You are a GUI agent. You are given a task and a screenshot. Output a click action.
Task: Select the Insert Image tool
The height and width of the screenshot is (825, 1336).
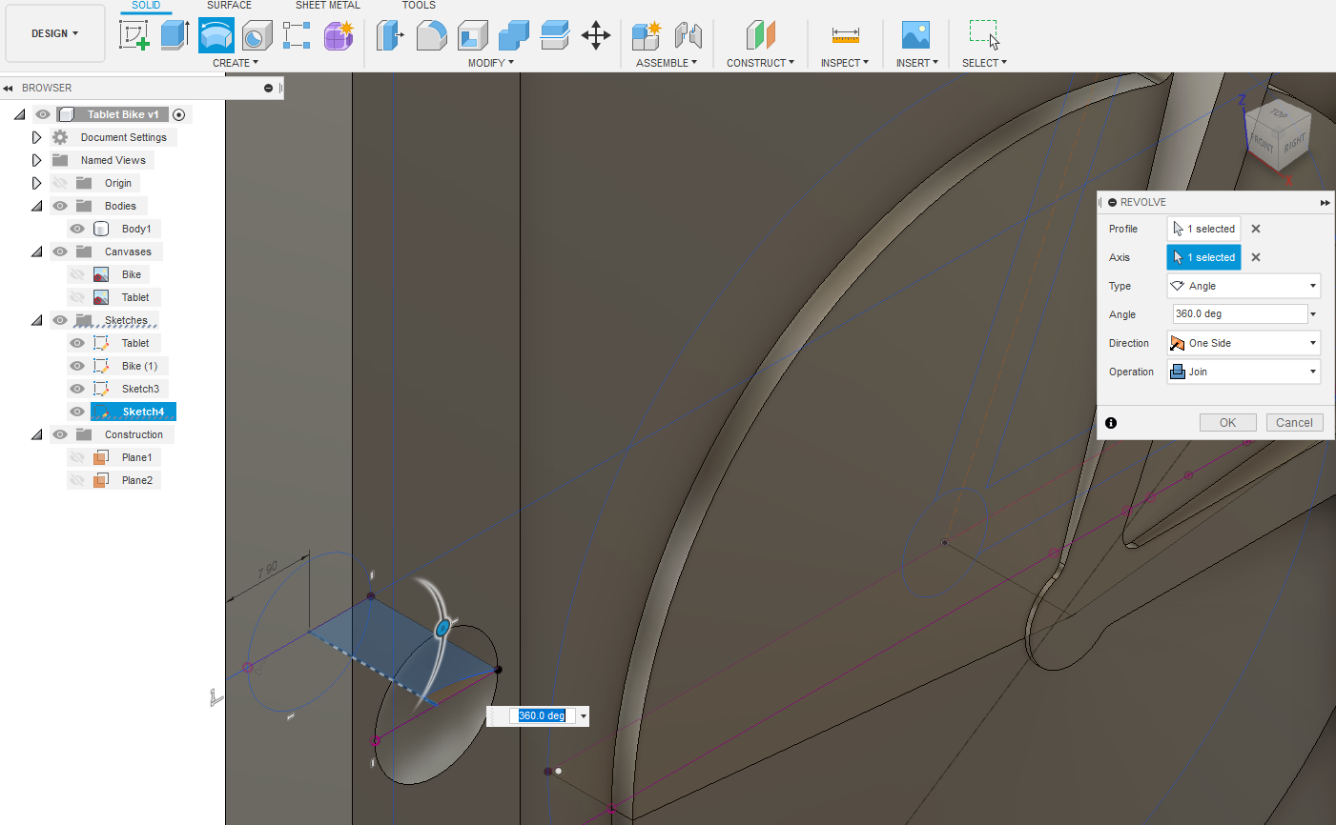tap(915, 35)
